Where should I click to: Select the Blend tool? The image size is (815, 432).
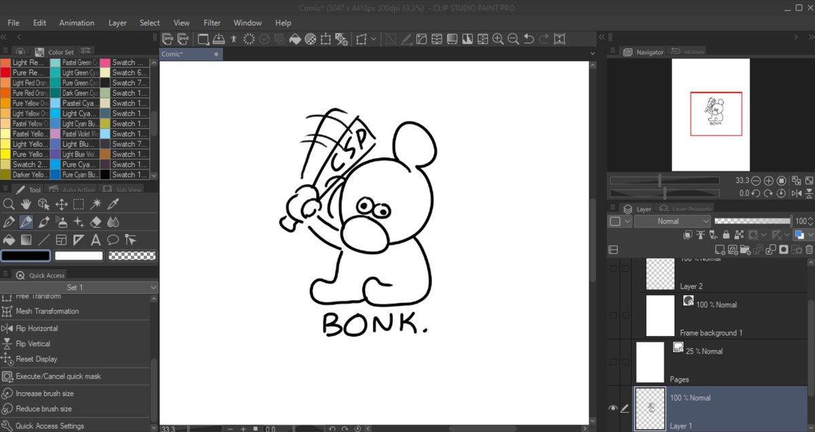[114, 222]
